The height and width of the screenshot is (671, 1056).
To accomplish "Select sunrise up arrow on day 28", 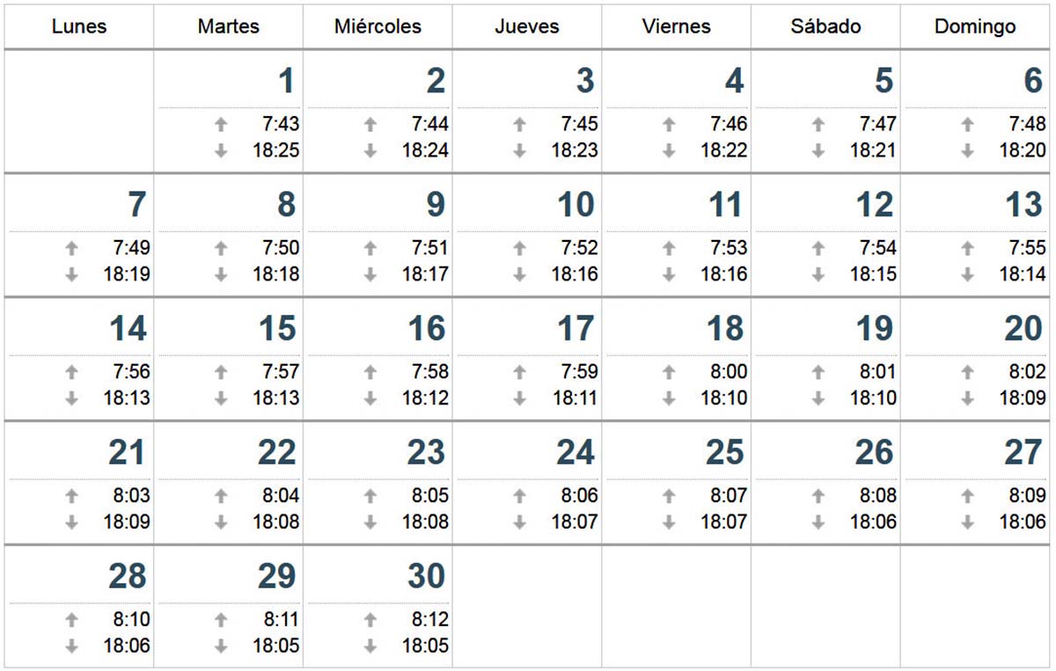I will point(72,620).
